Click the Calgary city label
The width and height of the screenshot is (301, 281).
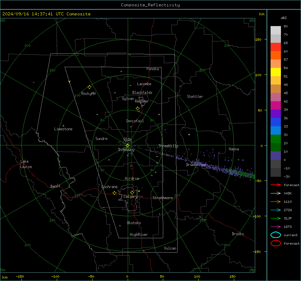coord(130,196)
